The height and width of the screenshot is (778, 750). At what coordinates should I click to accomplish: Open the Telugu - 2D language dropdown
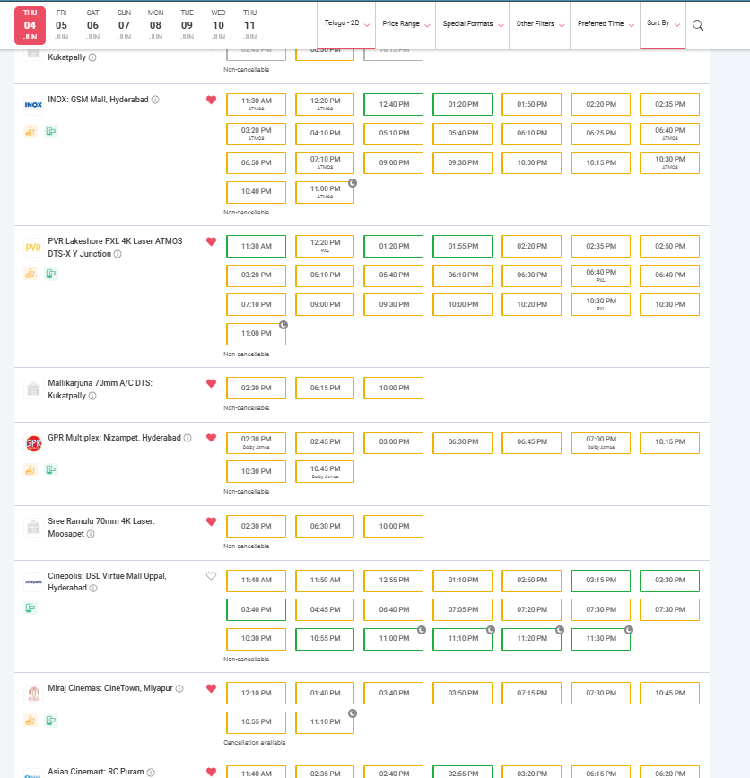(346, 25)
